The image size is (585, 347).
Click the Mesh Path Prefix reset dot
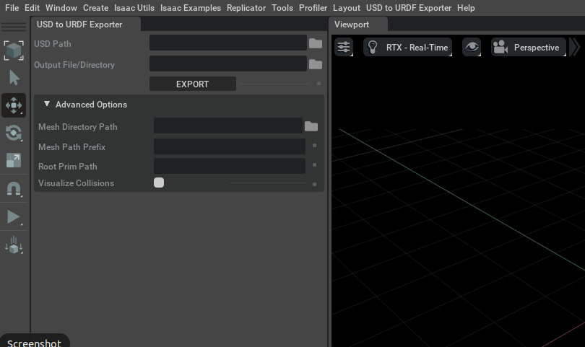314,146
